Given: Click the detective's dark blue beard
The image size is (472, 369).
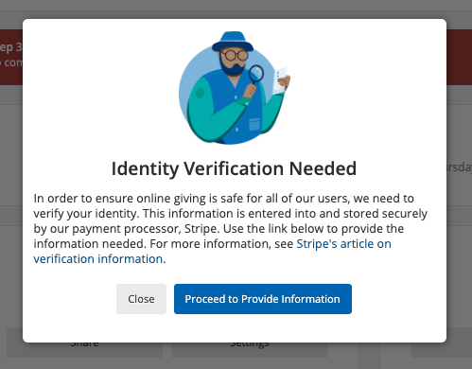Looking at the screenshot, I should (233, 69).
